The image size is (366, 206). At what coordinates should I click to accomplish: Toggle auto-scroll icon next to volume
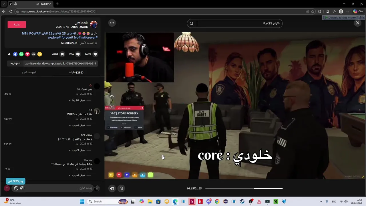[121, 188]
